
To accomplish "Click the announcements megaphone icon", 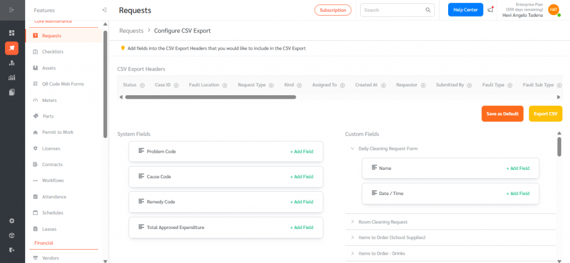I will [x=490, y=10].
